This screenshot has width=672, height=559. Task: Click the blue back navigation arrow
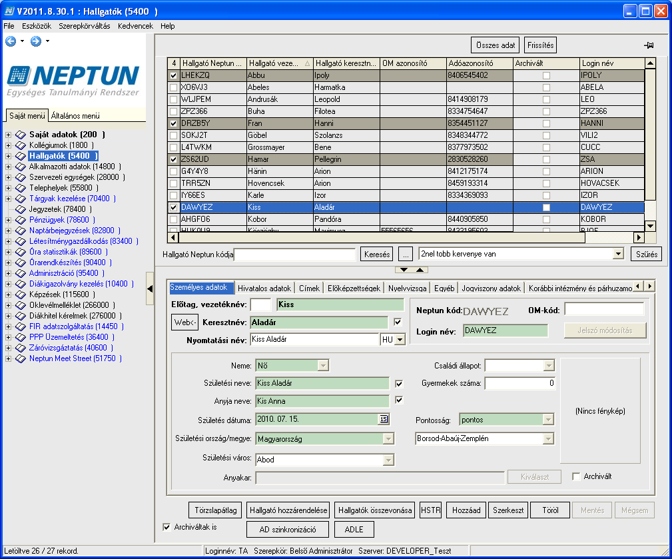[x=11, y=41]
